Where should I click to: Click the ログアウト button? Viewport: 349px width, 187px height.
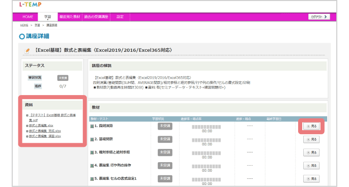(319, 17)
